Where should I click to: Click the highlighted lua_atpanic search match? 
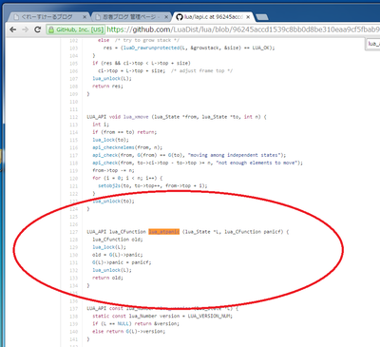tap(164, 232)
